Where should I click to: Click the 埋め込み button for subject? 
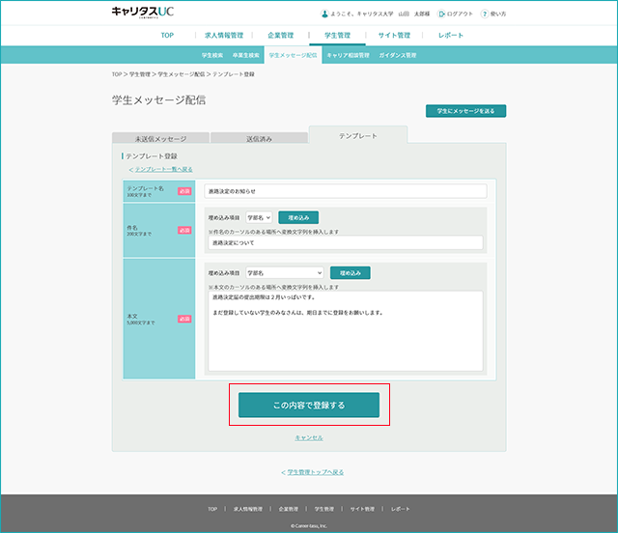tap(298, 217)
